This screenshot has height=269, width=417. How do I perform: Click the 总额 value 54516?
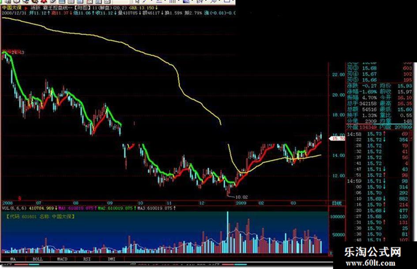370,109
